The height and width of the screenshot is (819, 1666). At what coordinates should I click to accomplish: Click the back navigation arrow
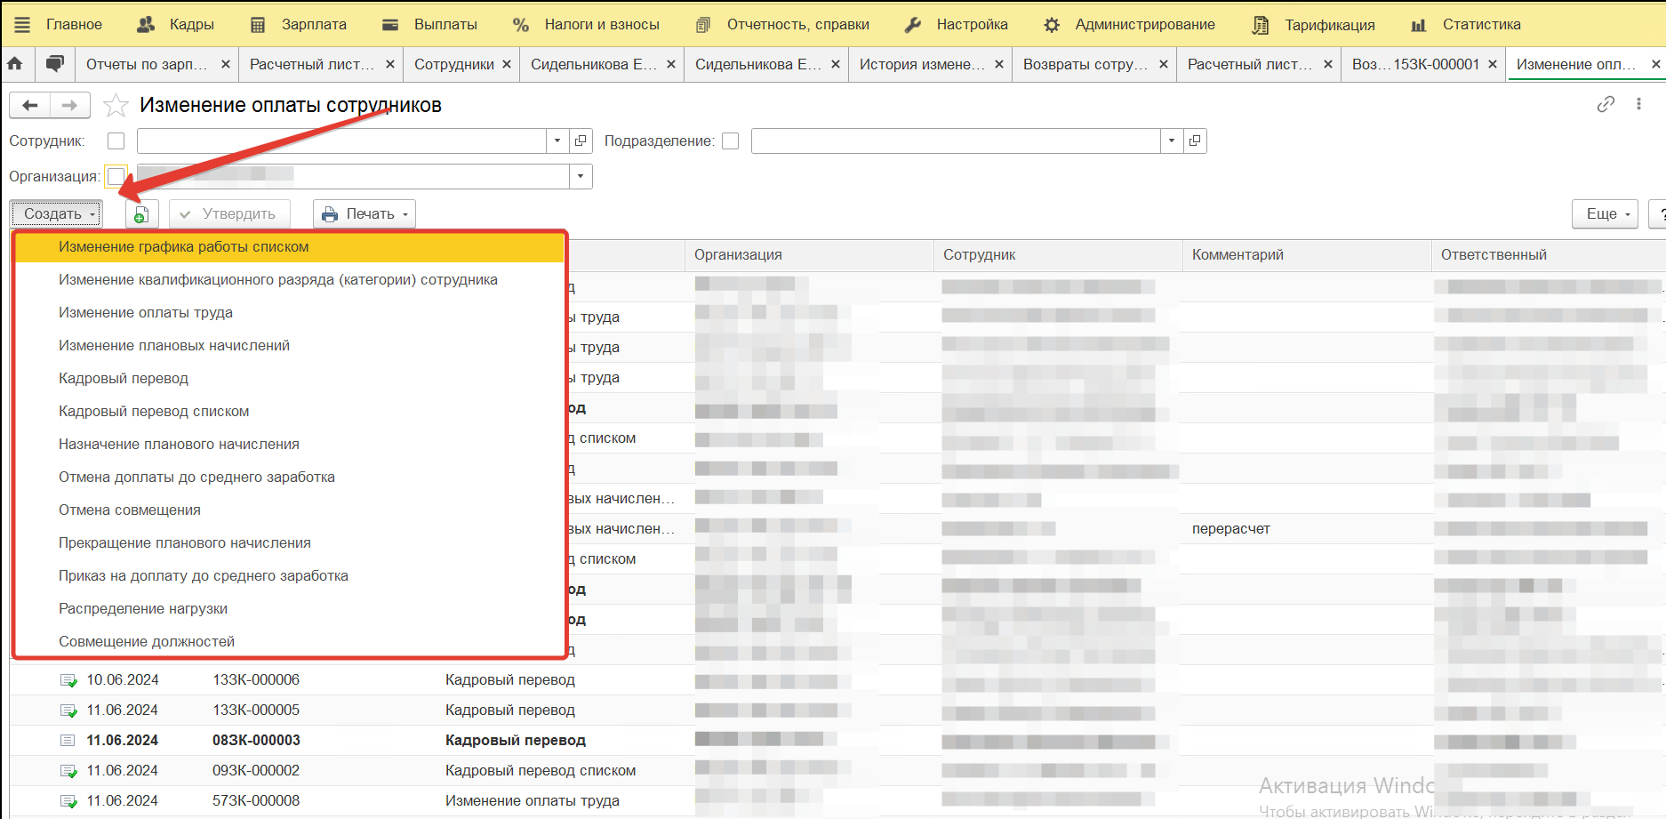coord(29,106)
